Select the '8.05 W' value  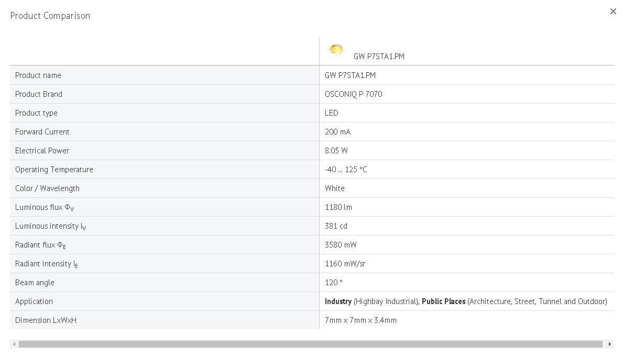coord(336,151)
